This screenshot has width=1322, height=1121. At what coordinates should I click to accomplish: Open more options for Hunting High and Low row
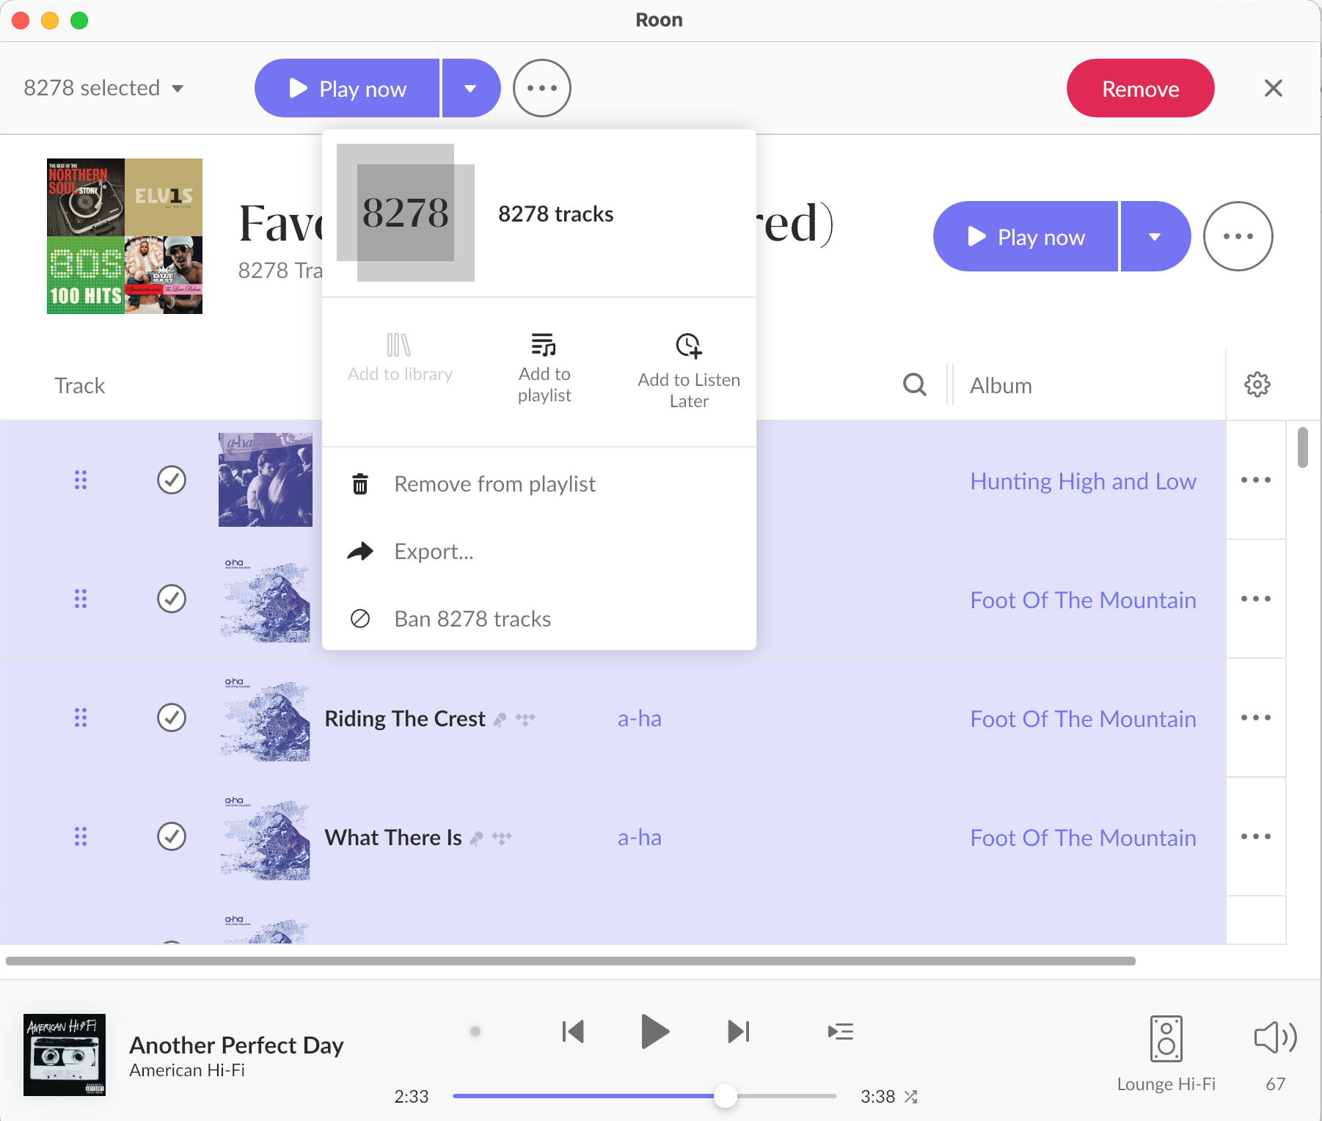point(1255,480)
